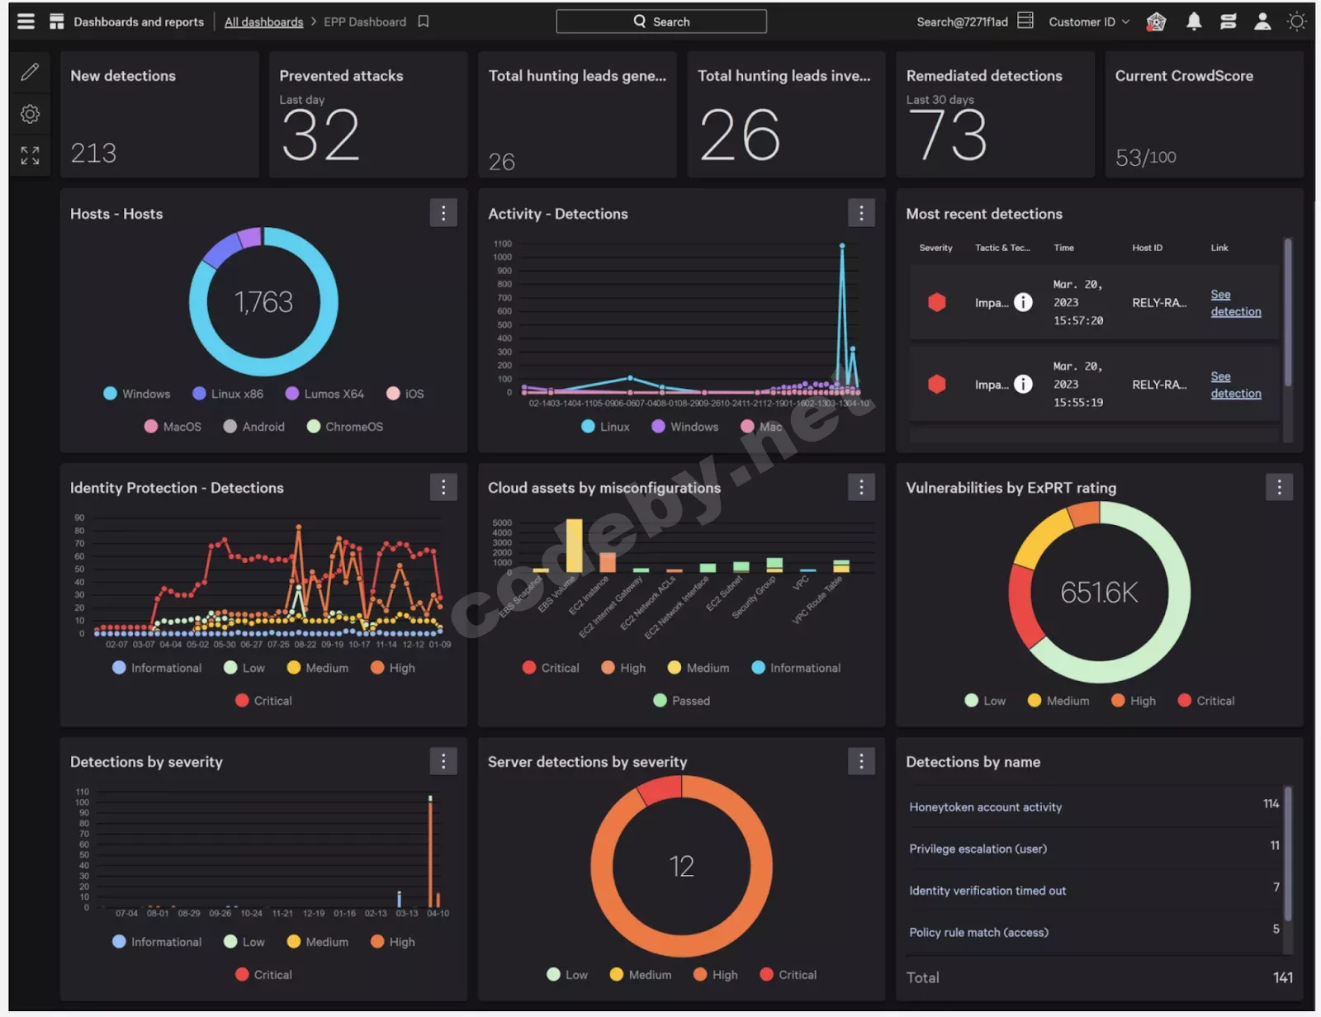Open the Prevented attacks card showing 32
The image size is (1321, 1017).
pos(368,115)
